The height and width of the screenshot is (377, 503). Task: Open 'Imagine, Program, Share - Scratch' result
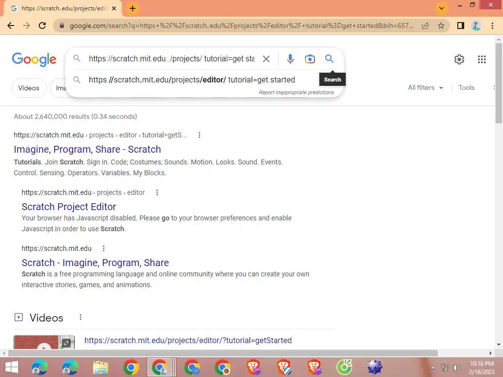[x=87, y=149]
